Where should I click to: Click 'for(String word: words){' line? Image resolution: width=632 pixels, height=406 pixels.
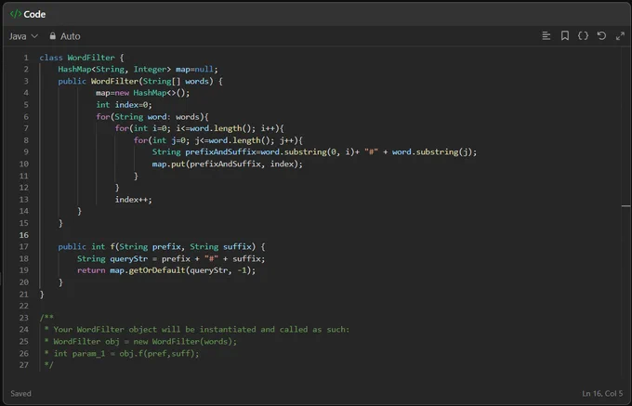pos(152,117)
